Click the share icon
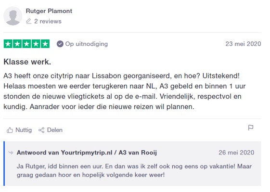Viewport: 270px width, 192px height. tap(41, 130)
